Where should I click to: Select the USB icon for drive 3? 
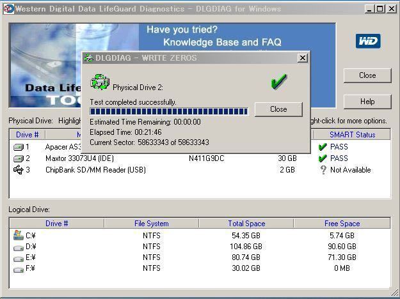click(x=18, y=169)
